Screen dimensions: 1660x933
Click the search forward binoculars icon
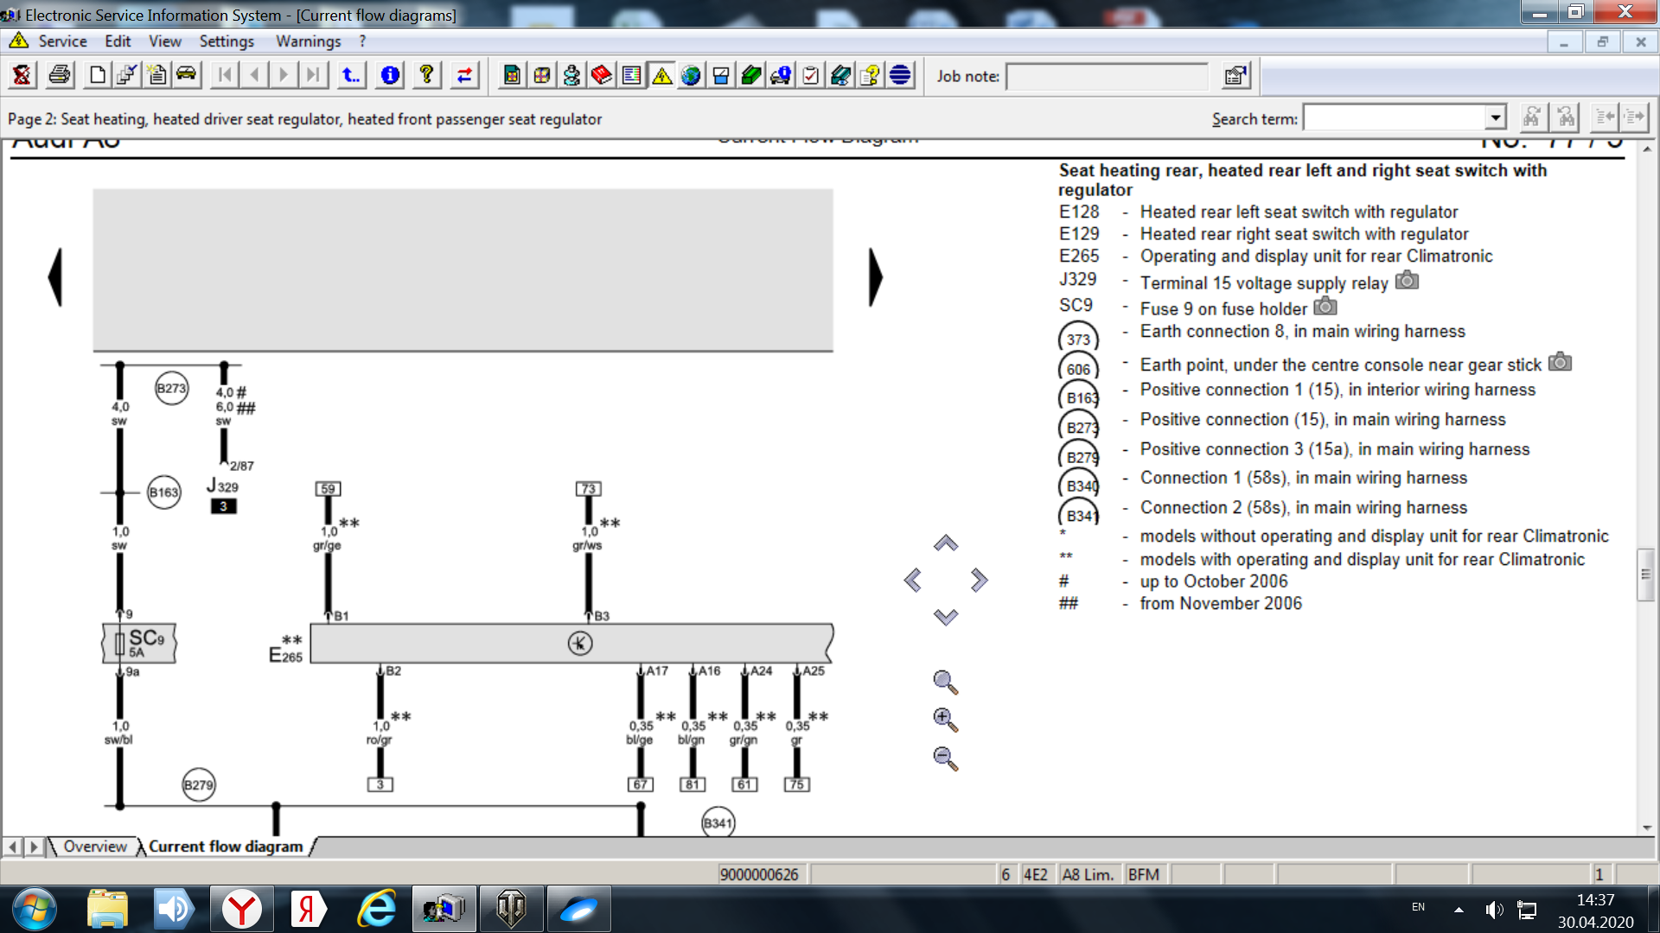(x=1532, y=117)
